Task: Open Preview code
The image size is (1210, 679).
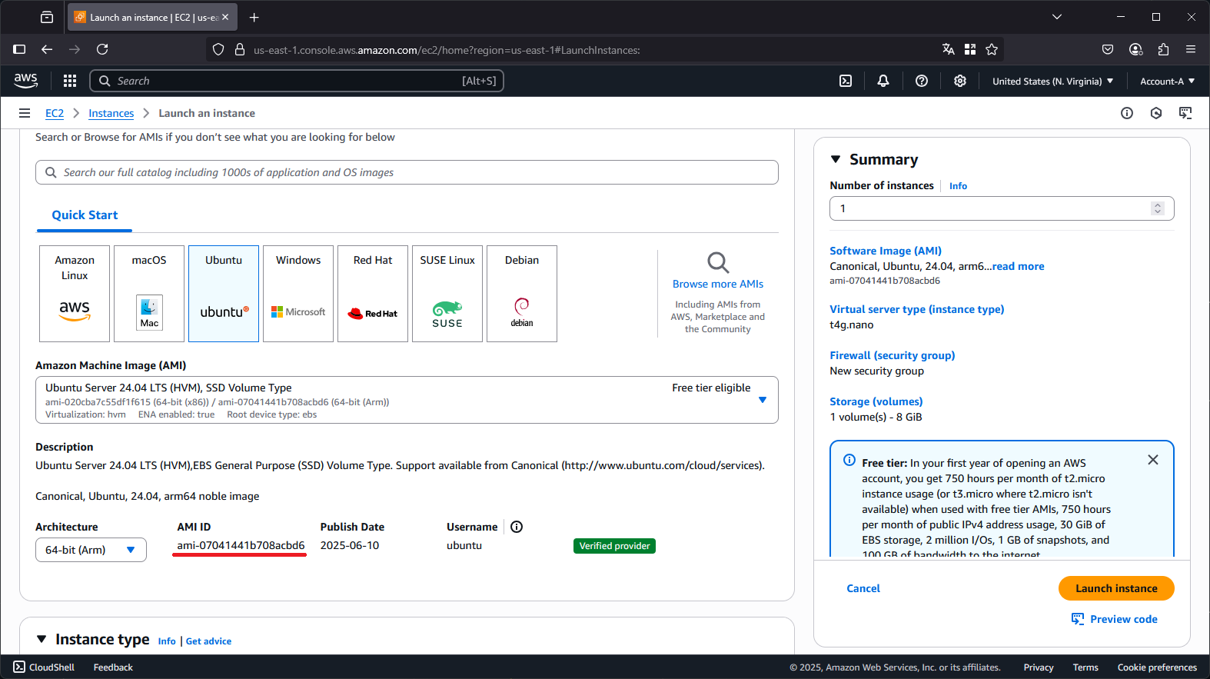Action: [x=1115, y=619]
